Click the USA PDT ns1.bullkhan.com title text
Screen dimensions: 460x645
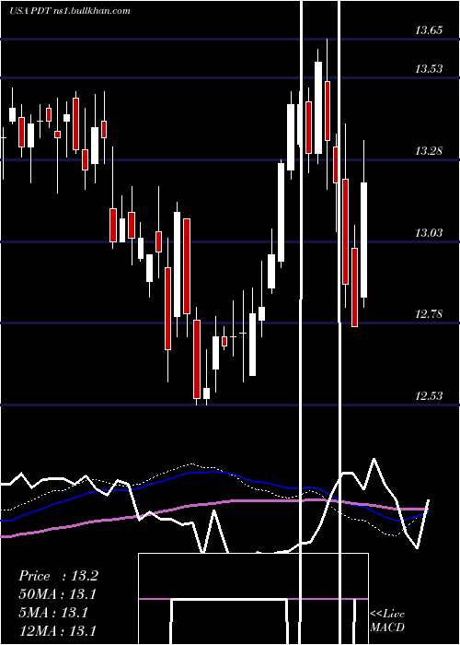(70, 10)
